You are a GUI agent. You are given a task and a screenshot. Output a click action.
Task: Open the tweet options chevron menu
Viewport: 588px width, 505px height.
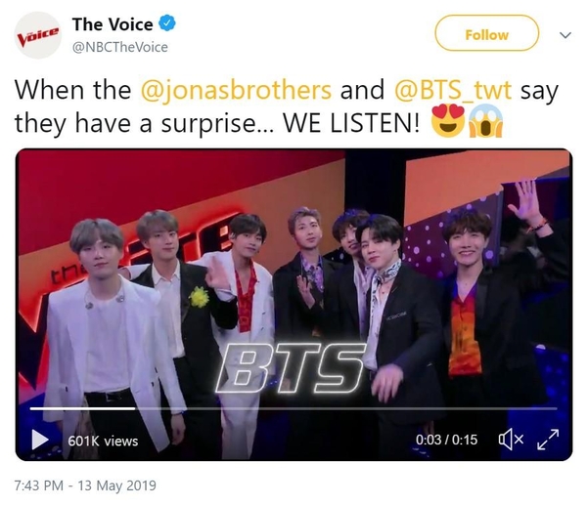coord(565,35)
